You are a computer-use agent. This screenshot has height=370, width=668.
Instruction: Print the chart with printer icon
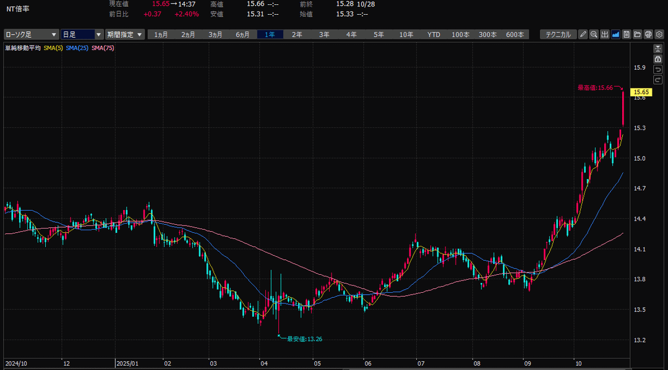[648, 35]
